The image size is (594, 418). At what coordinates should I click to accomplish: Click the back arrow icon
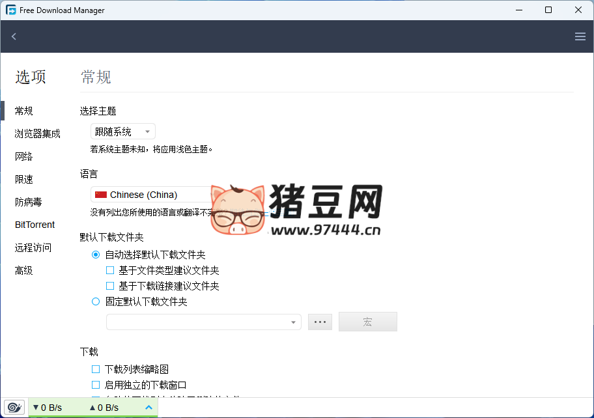pyautogui.click(x=14, y=36)
